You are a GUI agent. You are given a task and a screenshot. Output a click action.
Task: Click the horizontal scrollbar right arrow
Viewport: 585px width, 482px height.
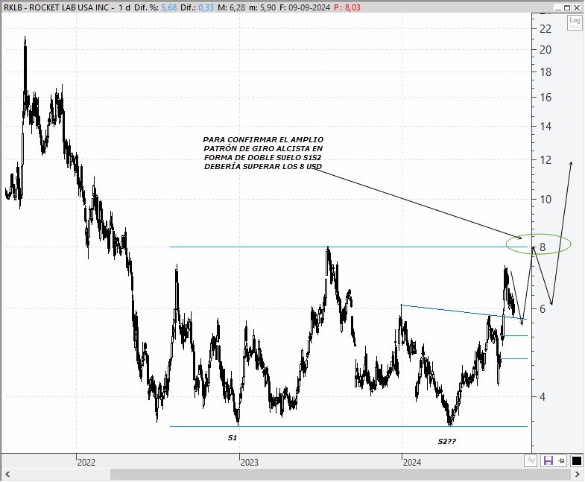[577, 474]
